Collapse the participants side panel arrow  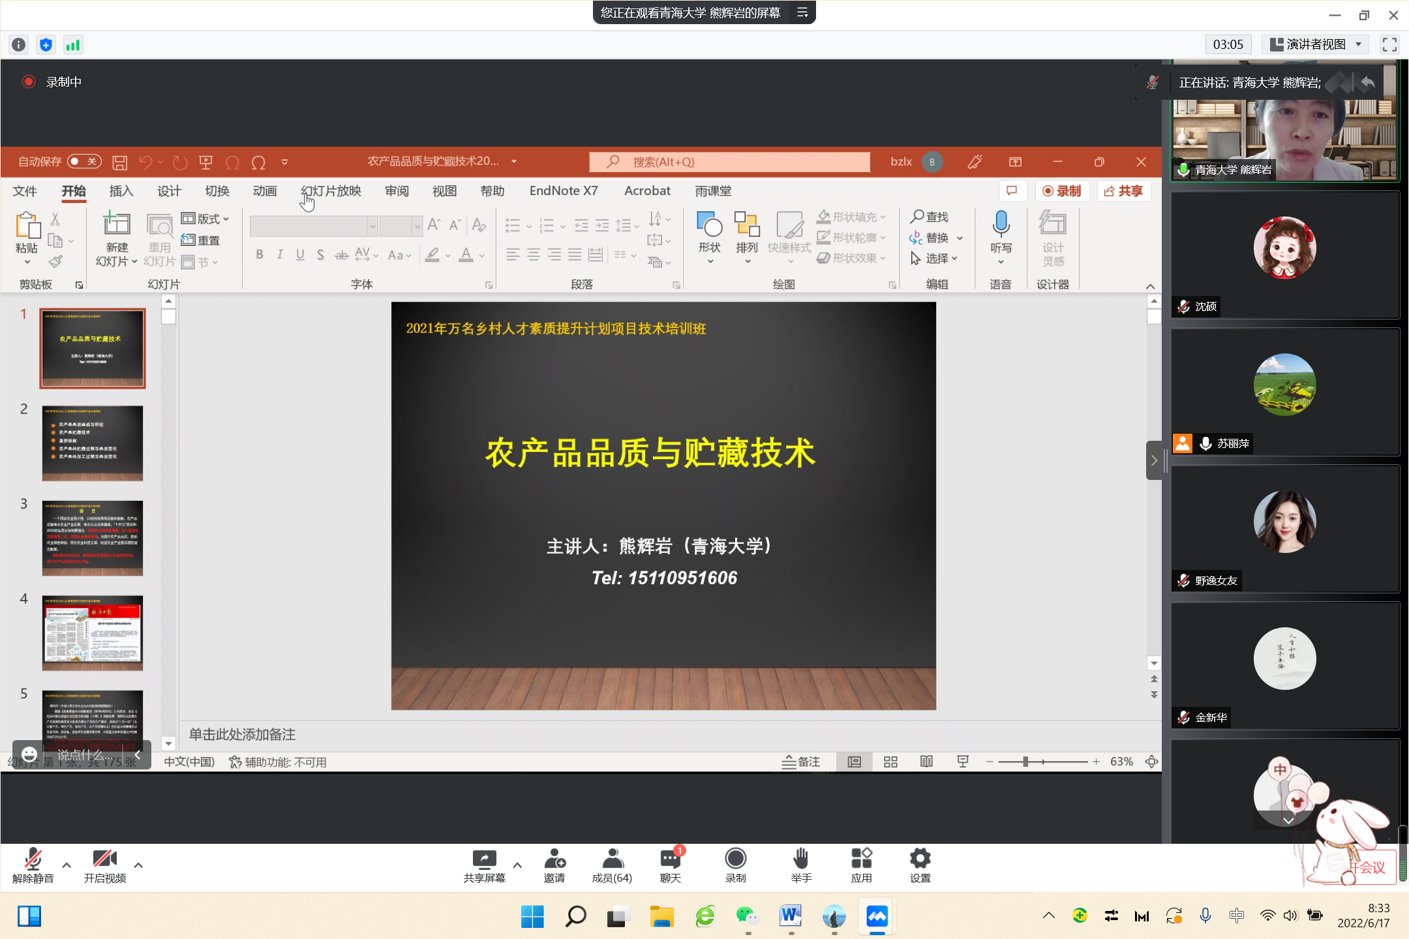(x=1154, y=460)
